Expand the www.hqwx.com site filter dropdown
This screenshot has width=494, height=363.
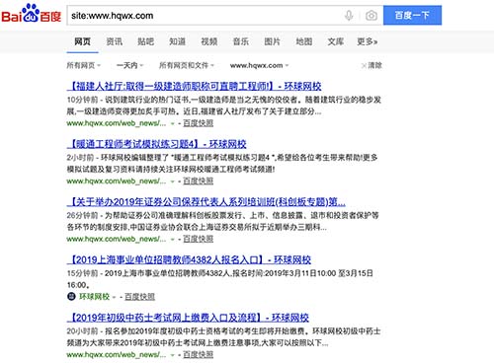pyautogui.click(x=259, y=65)
